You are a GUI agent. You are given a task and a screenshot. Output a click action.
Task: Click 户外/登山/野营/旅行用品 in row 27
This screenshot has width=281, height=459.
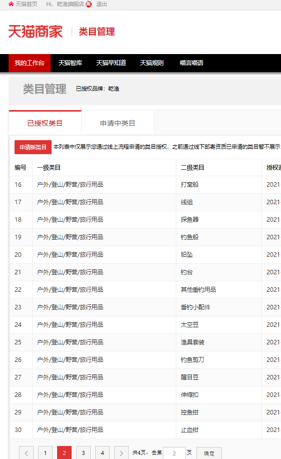pyautogui.click(x=70, y=377)
